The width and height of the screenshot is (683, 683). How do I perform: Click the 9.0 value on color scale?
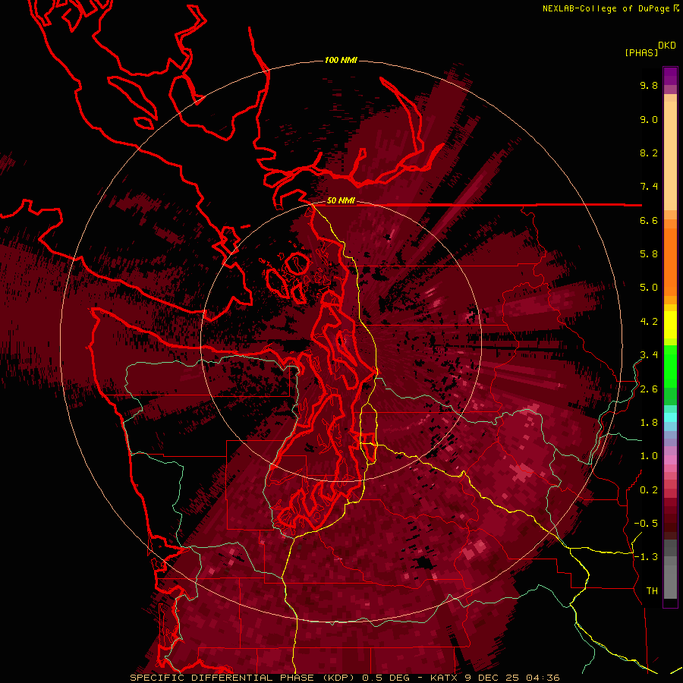point(649,119)
